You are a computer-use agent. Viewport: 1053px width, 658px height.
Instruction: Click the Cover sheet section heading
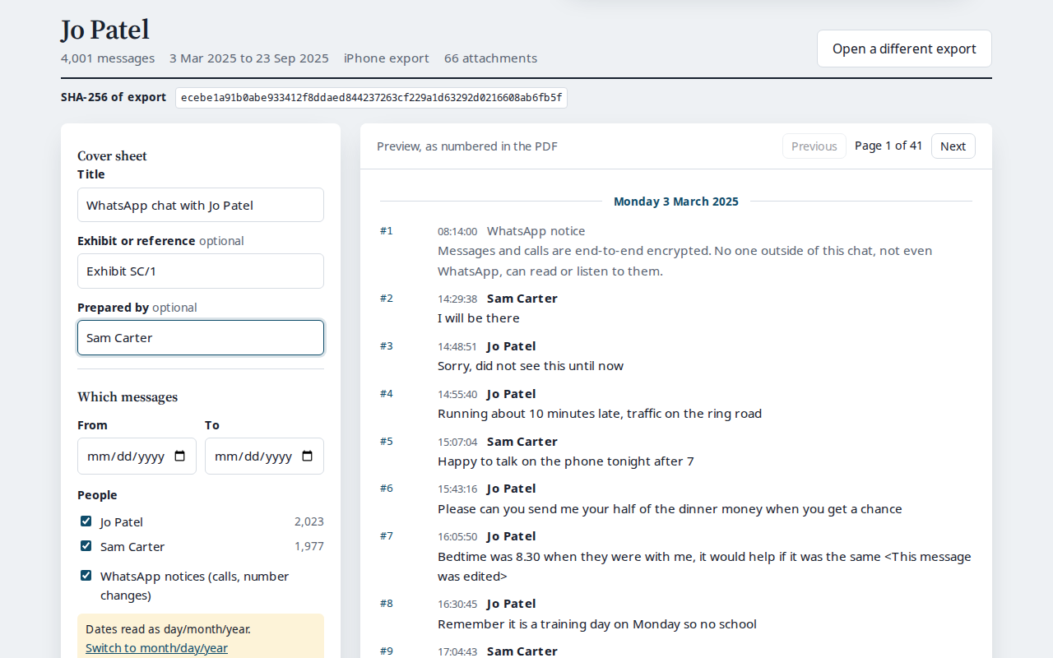coord(113,156)
